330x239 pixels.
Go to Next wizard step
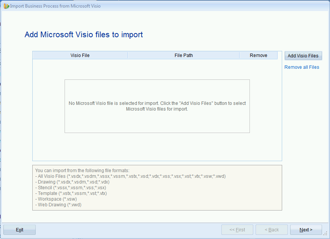(306, 230)
